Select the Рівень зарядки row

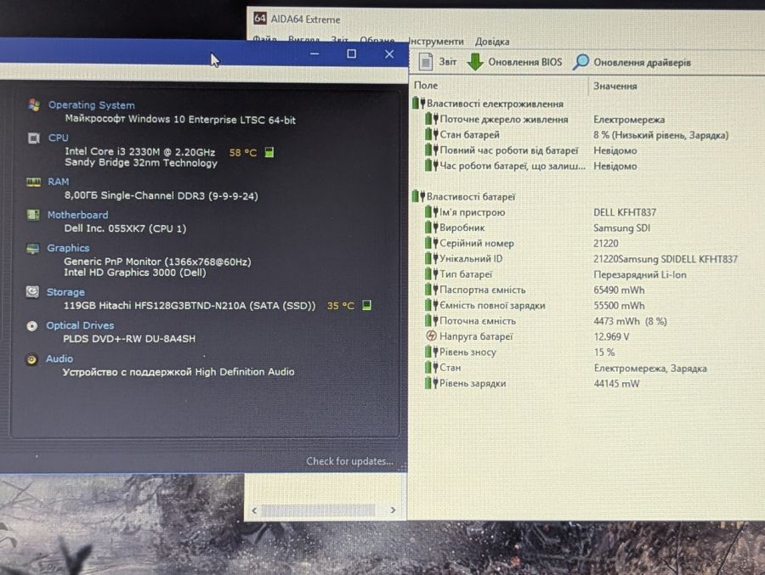click(532, 383)
